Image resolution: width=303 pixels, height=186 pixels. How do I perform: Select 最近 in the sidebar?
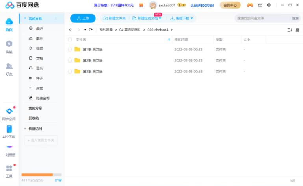pos(39,29)
